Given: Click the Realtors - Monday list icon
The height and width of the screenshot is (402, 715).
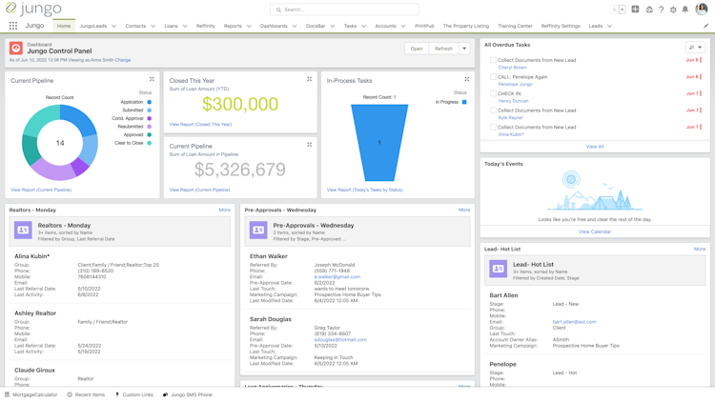Looking at the screenshot, I should pos(23,231).
